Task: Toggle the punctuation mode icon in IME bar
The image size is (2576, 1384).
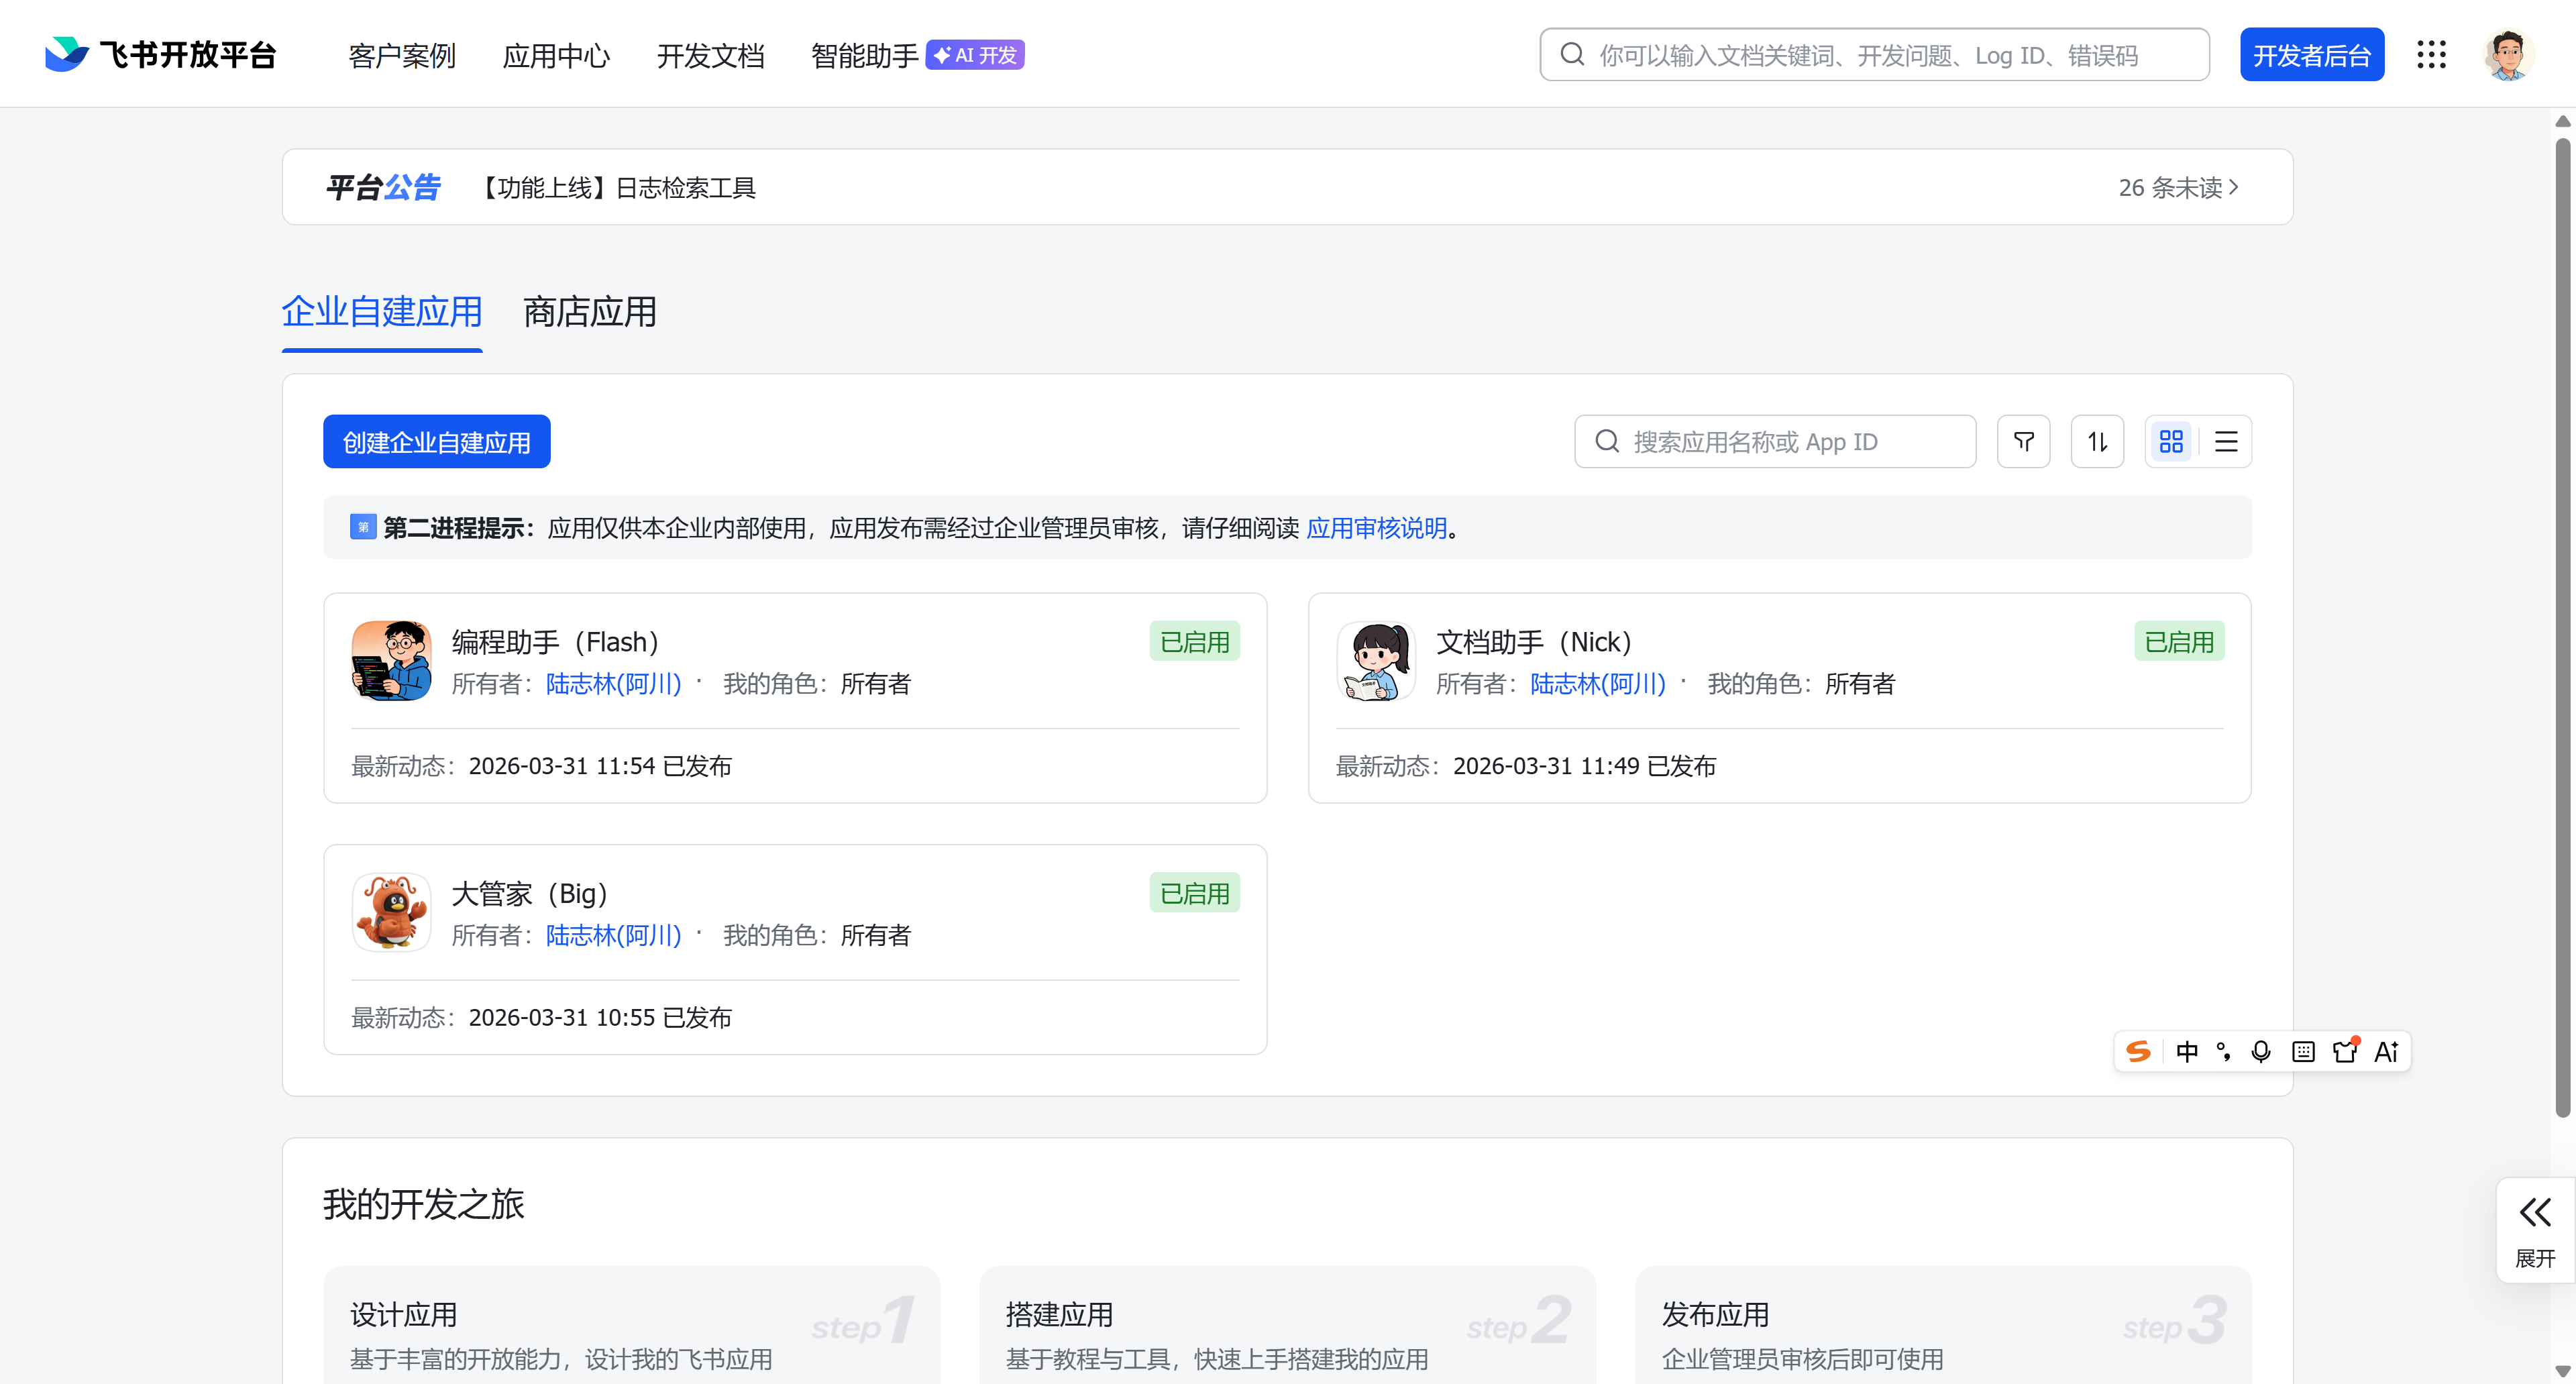Action: coord(2224,1051)
